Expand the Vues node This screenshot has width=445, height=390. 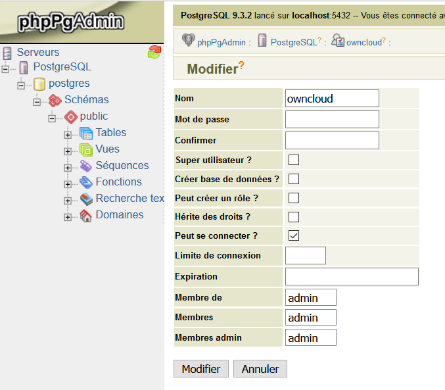68,151
